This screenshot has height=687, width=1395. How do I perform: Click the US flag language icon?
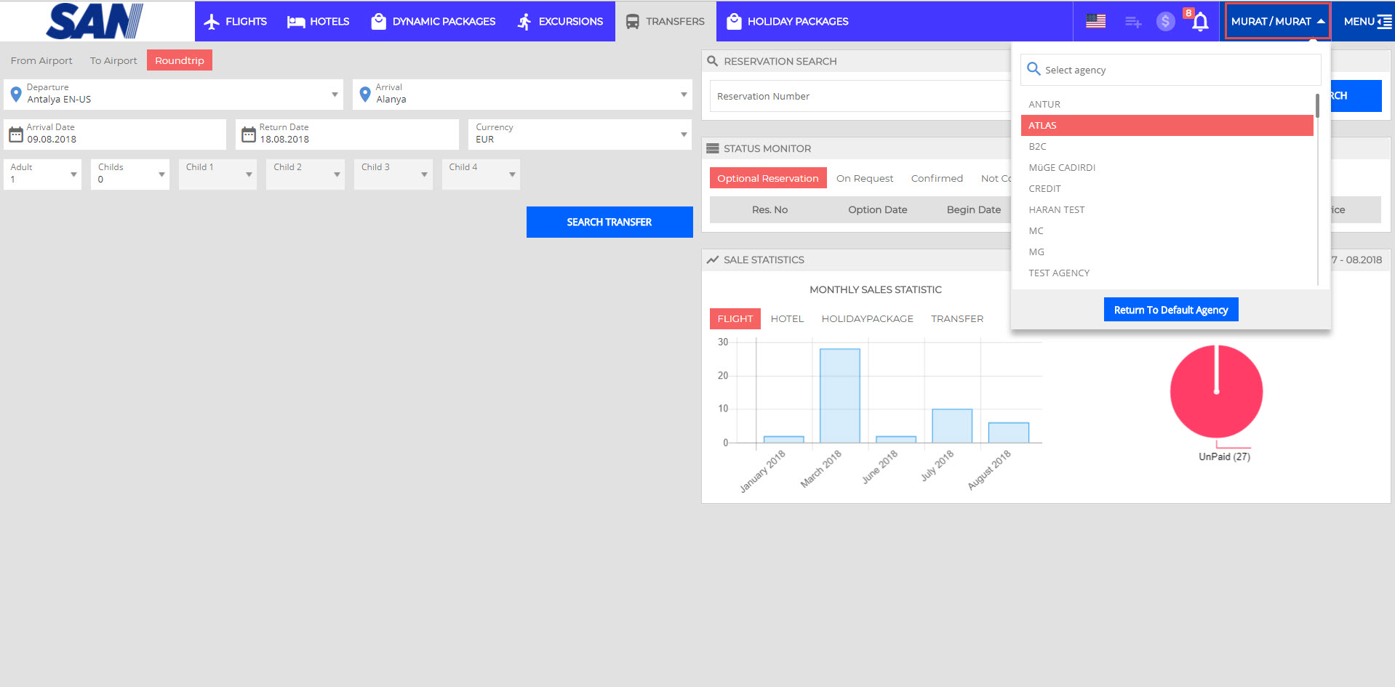tap(1095, 21)
